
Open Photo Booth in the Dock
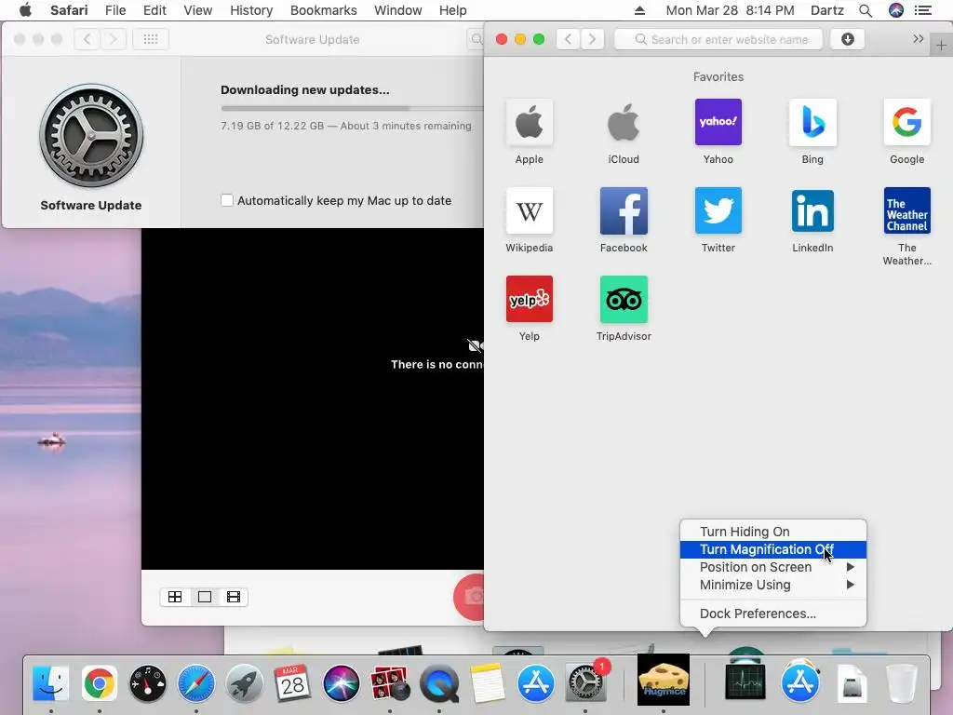(390, 683)
